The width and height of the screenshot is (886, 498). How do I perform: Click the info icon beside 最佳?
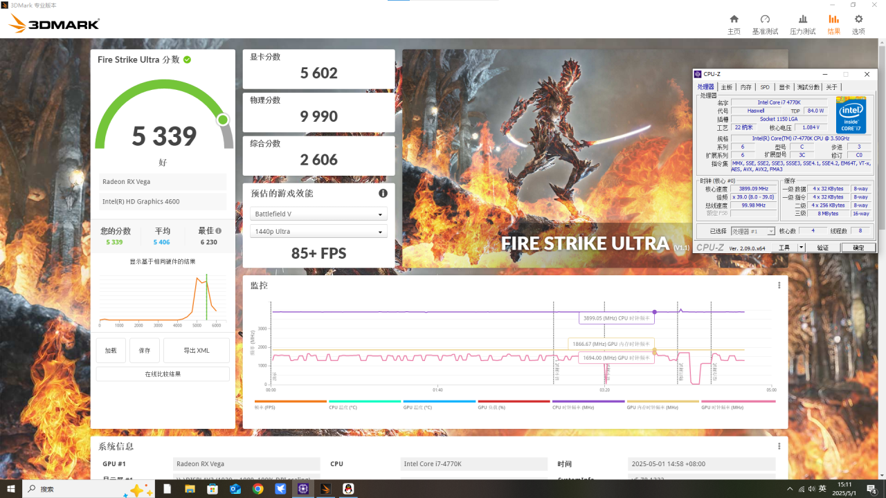click(219, 231)
